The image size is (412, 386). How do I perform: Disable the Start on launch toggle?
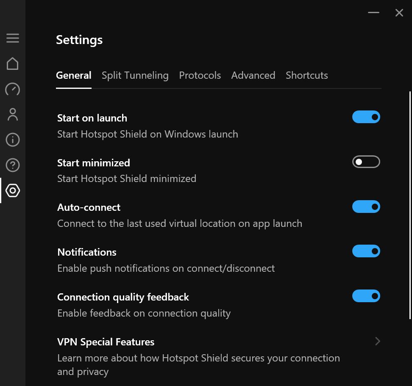pos(366,117)
